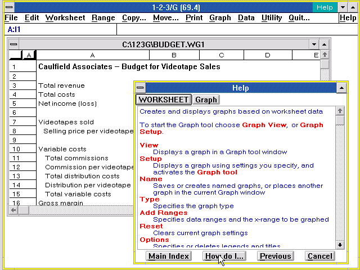Open the Range menu
The width and height of the screenshot is (360, 270).
click(103, 18)
